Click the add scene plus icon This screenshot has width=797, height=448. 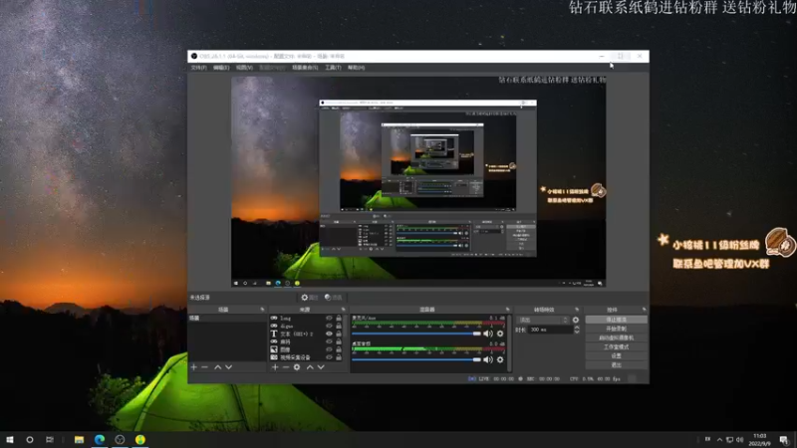[193, 367]
